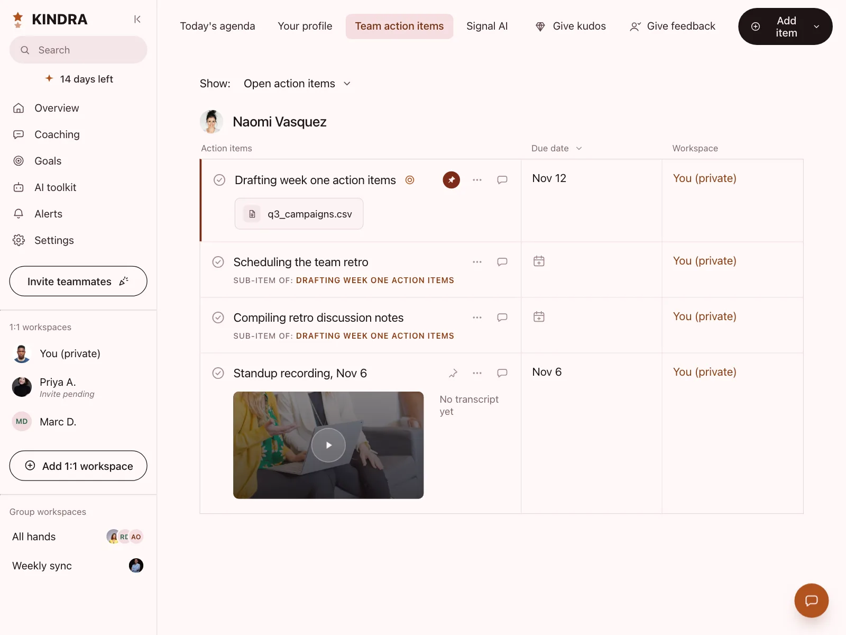Image resolution: width=846 pixels, height=635 pixels.
Task: Open AI toolkit in the sidebar
Action: coord(55,187)
